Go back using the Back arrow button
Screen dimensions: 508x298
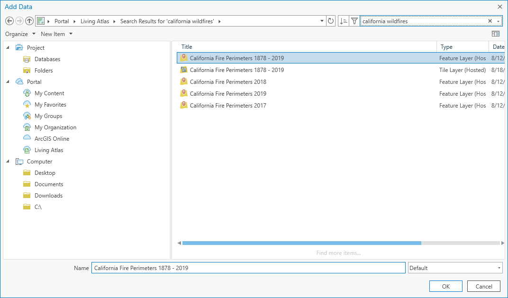point(9,21)
